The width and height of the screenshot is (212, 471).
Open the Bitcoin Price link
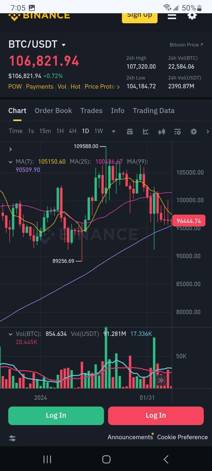[x=186, y=45]
